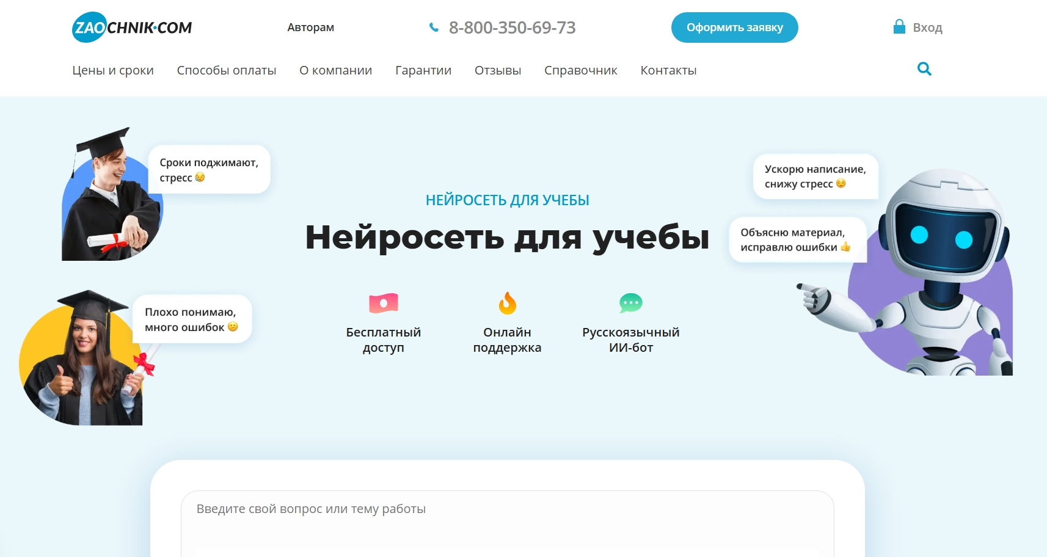Viewport: 1047px width, 557px height.
Task: Click the pink banknote free access icon
Action: point(384,303)
